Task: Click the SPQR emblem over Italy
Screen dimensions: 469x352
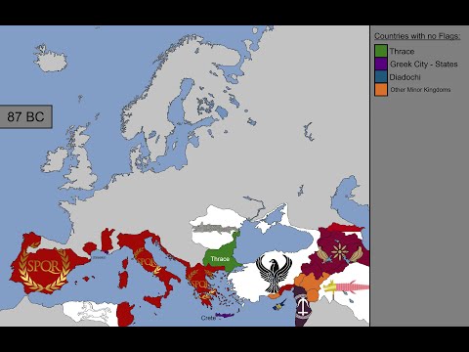Action: point(149,262)
